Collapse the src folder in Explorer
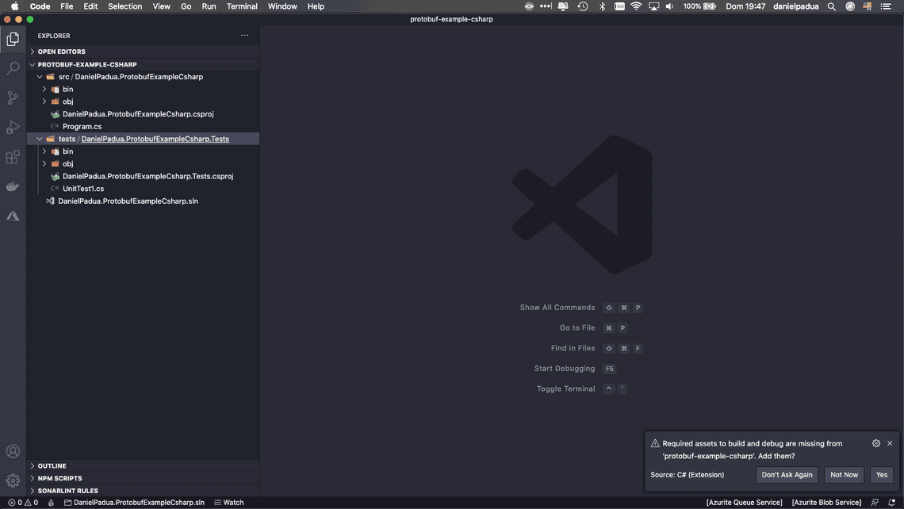The width and height of the screenshot is (904, 509). tap(39, 76)
